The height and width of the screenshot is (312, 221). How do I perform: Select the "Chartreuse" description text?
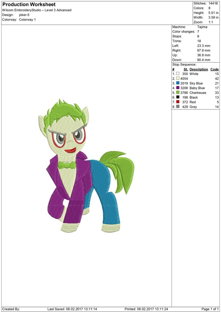pyautogui.click(x=198, y=93)
